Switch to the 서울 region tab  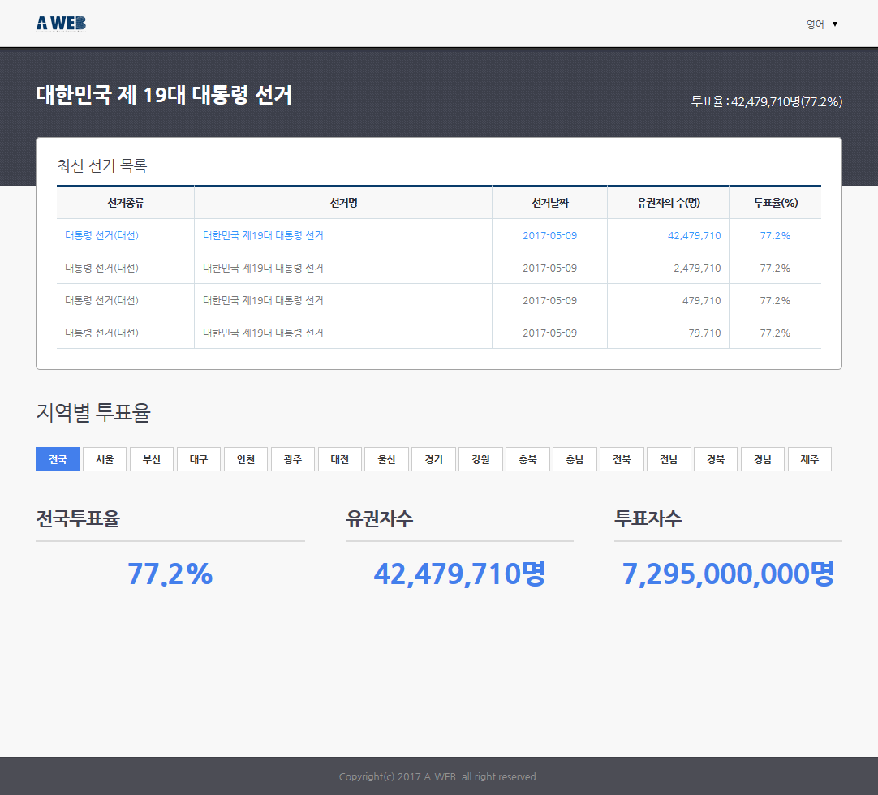point(105,459)
